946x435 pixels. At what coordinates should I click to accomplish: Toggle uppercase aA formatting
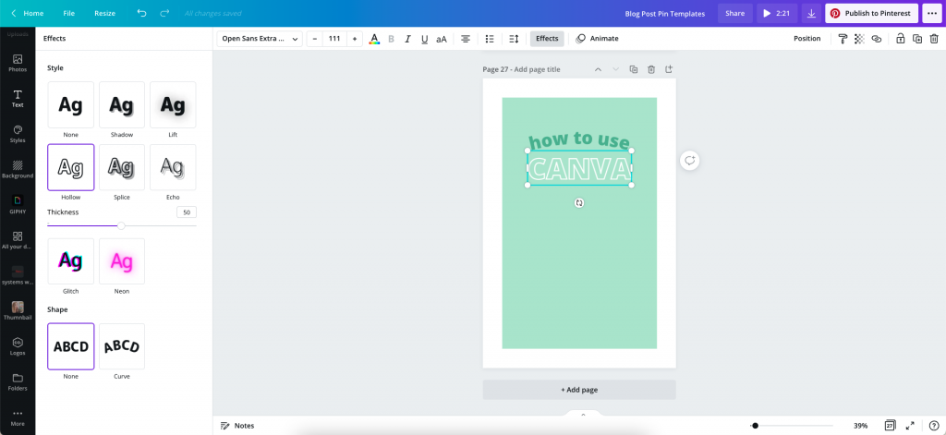pos(442,39)
